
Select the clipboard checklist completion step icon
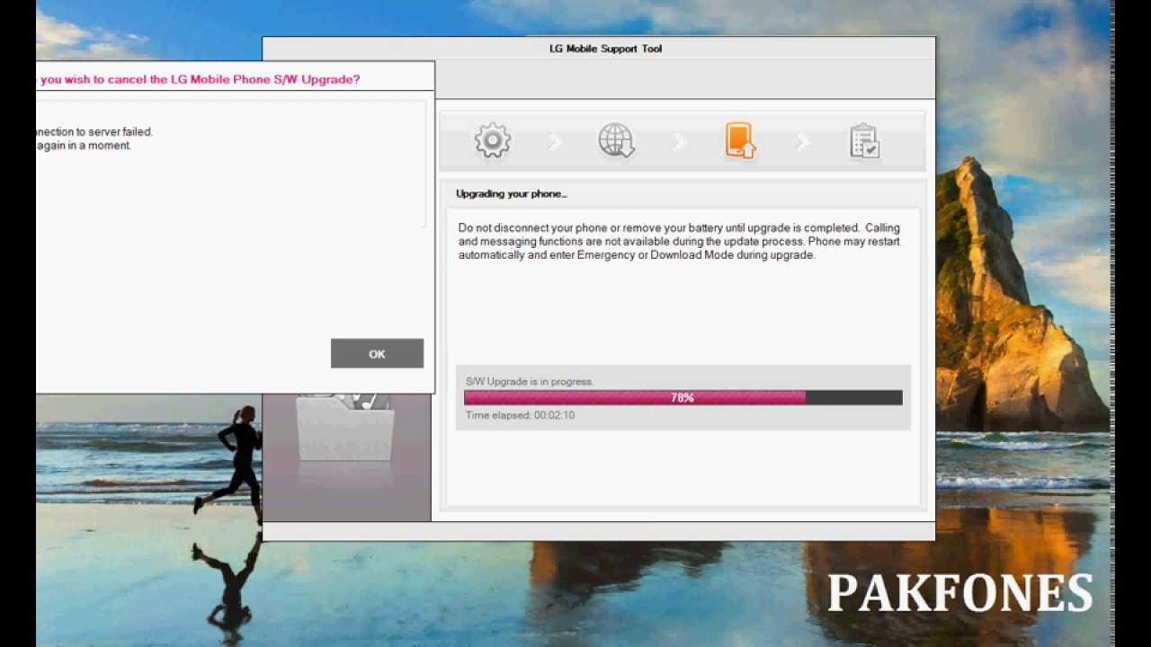864,141
